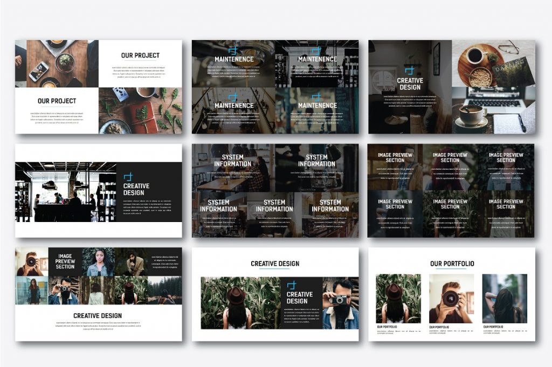This screenshot has width=552, height=367.
Task: Click blue logo icon between the cornfield photos
Action: click(292, 285)
